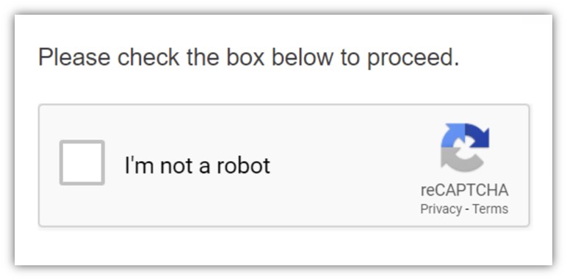Click the word "box" in the heading

pyautogui.click(x=245, y=57)
